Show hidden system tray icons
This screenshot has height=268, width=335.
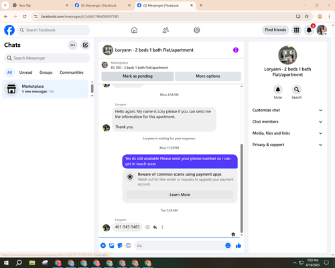click(295, 263)
